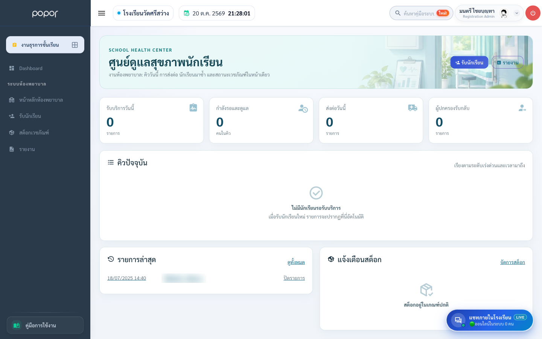Image resolution: width=542 pixels, height=339 pixels.
Task: Click the สต็อกอยู่ในเกณฑ์ปกติ text
Action: pyautogui.click(x=426, y=305)
